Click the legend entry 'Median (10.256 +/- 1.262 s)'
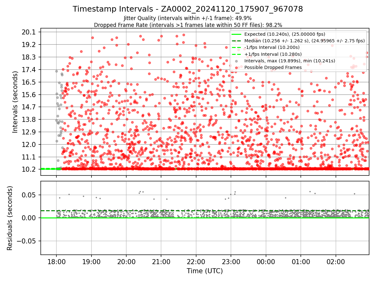The image size is (376, 282). 305,41
